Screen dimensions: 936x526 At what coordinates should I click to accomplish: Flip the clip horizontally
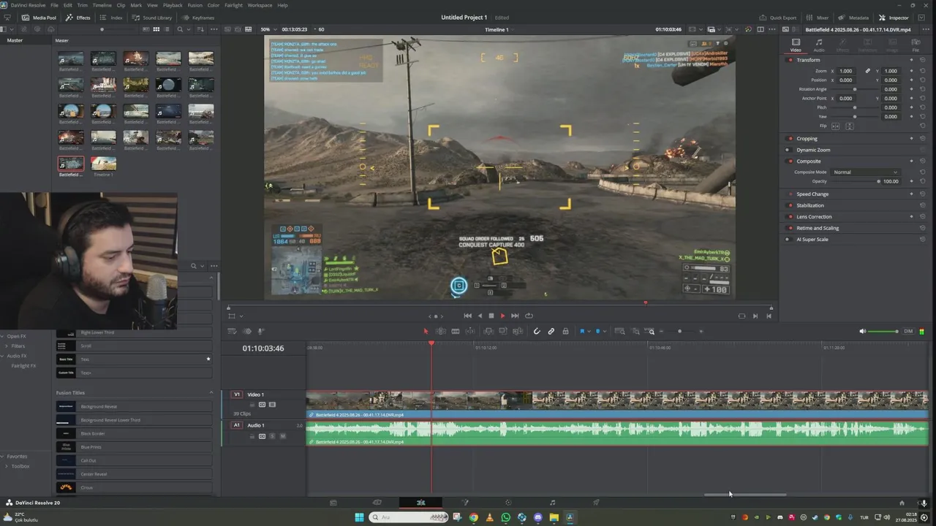tap(836, 126)
